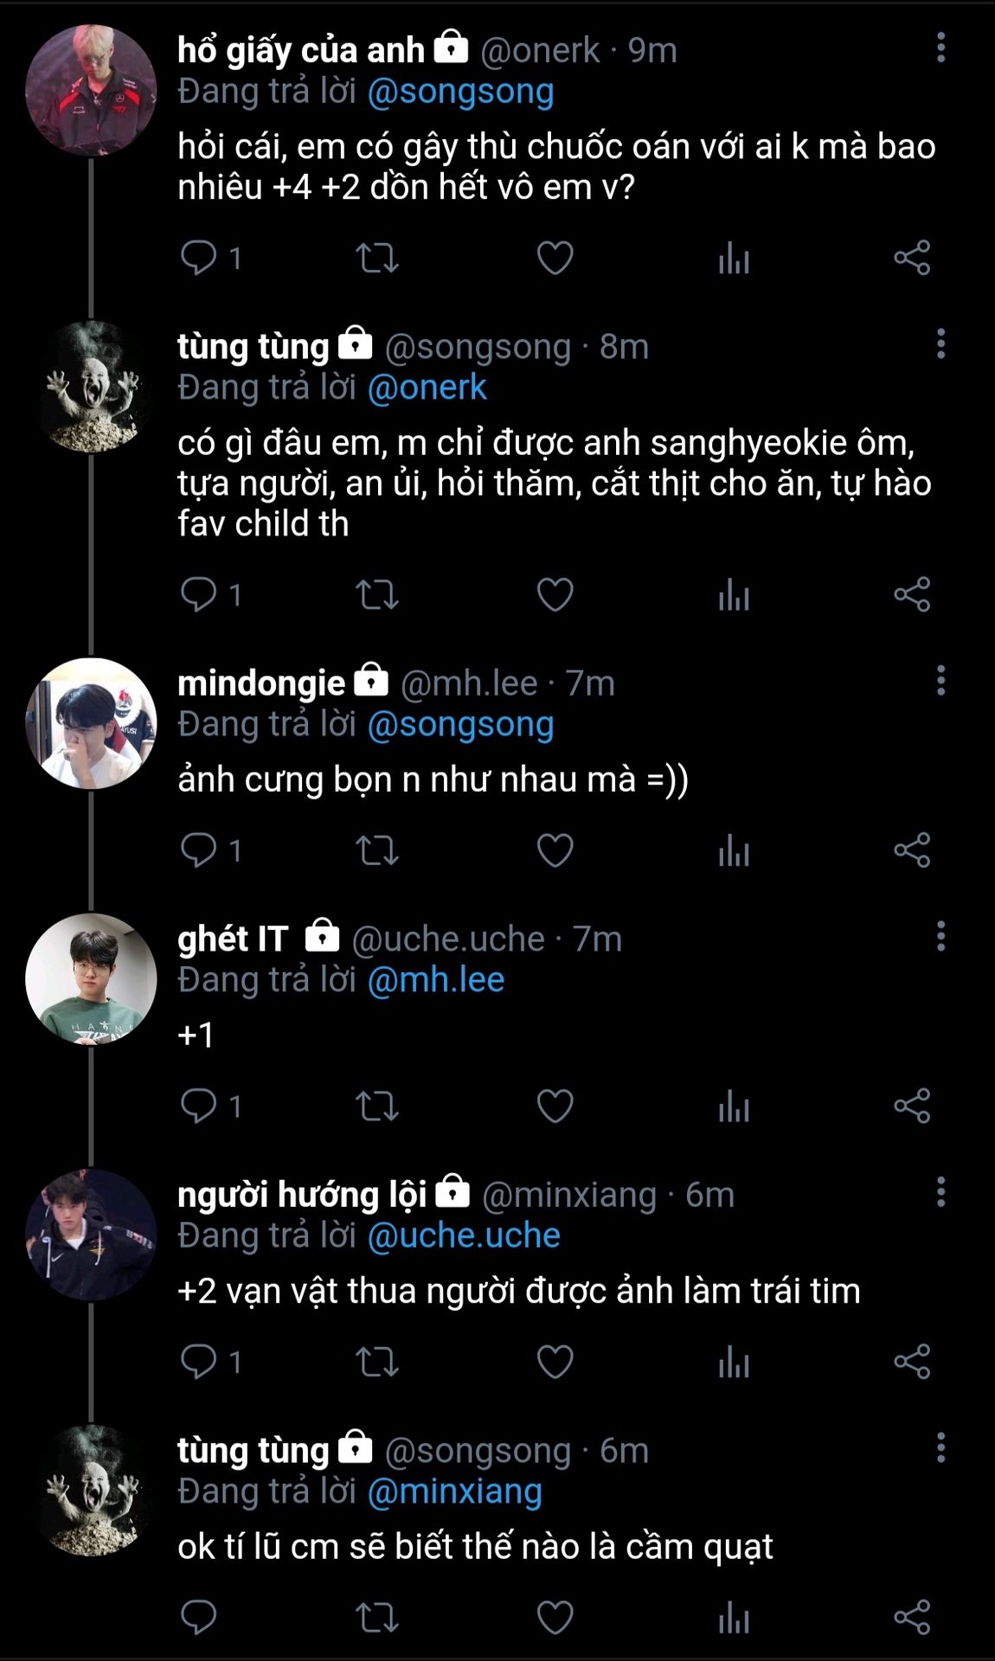This screenshot has width=995, height=1661.
Task: Like the mindongie tweet
Action: pos(555,850)
